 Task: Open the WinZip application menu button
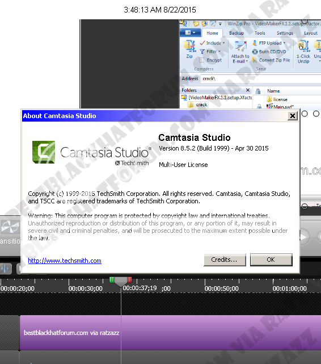191,32
